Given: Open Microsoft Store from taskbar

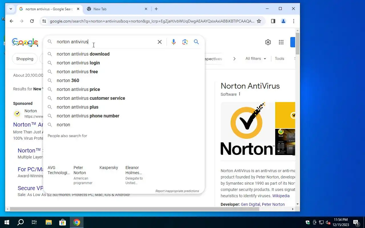Looking at the screenshot, I should [62, 222].
